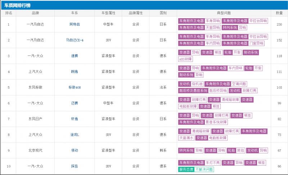
Task: Select the 韩系 country cell
Action: [x=163, y=151]
